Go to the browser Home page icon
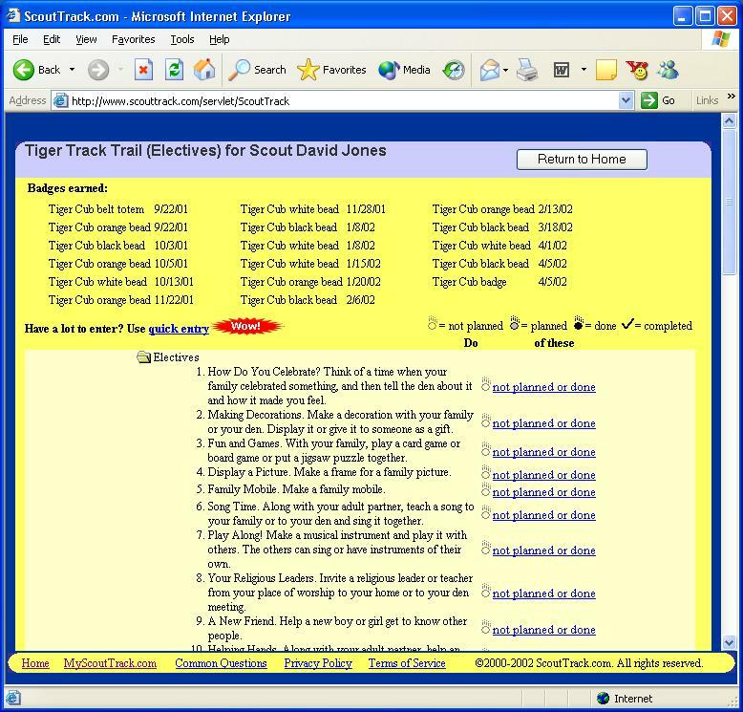 tap(204, 70)
